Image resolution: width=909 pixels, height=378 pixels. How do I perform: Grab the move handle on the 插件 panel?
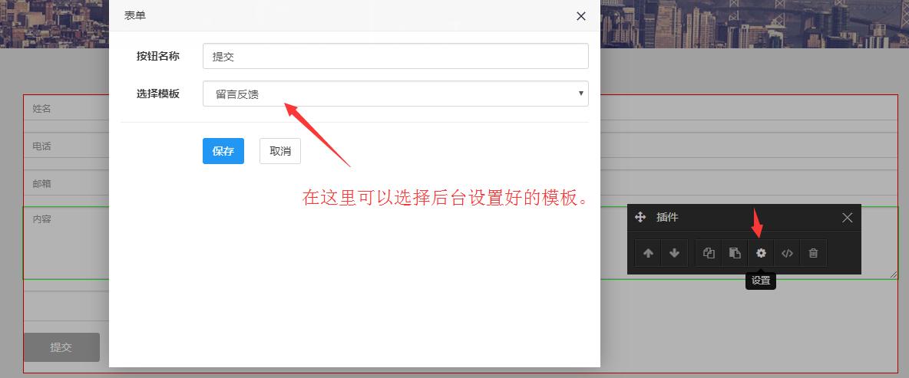pos(640,218)
